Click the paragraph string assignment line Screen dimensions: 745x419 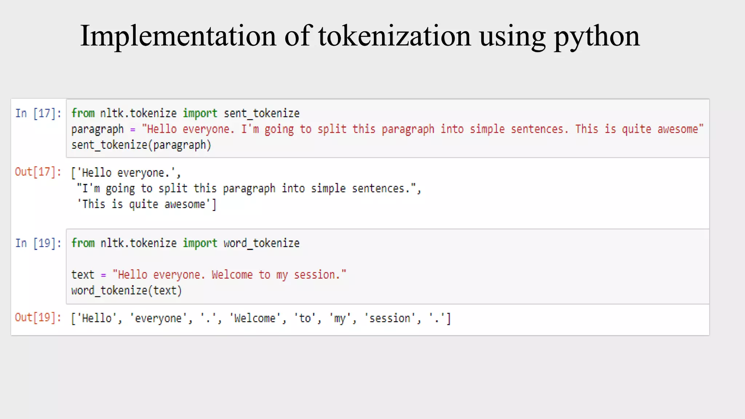pyautogui.click(x=387, y=129)
